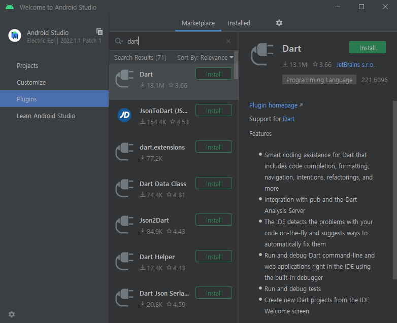Install the dart.extensions plugin
This screenshot has width=397, height=323.
click(214, 147)
